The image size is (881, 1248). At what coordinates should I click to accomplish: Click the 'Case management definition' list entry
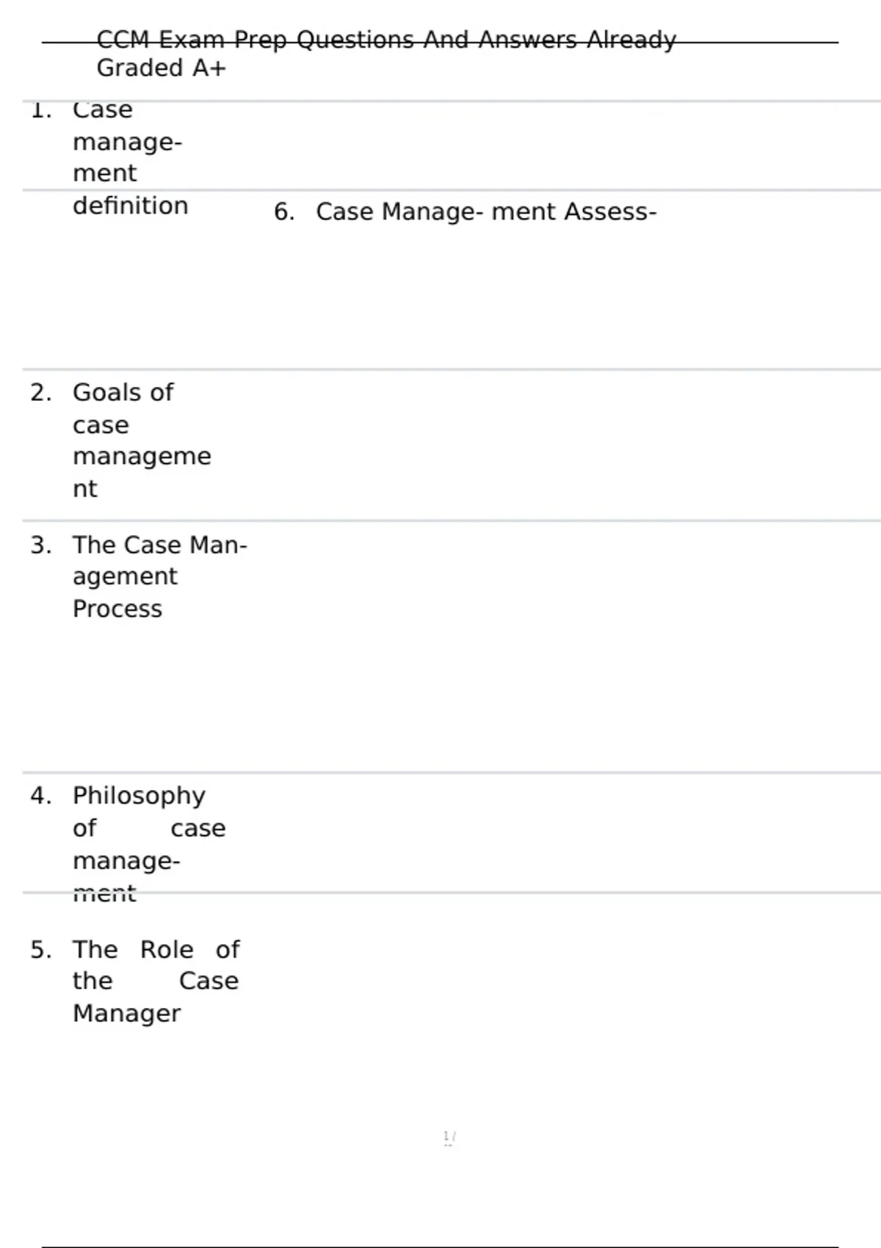[131, 157]
